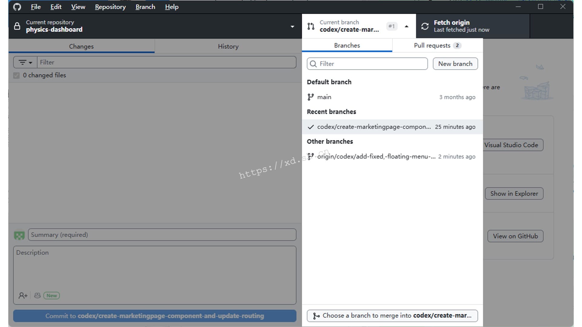Click the commit author avatar
This screenshot has height=327, width=582.
[19, 235]
